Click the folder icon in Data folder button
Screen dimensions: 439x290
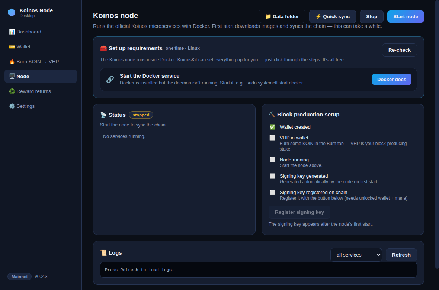click(268, 16)
